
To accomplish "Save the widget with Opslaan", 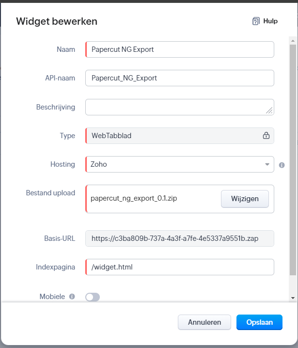I will point(259,322).
